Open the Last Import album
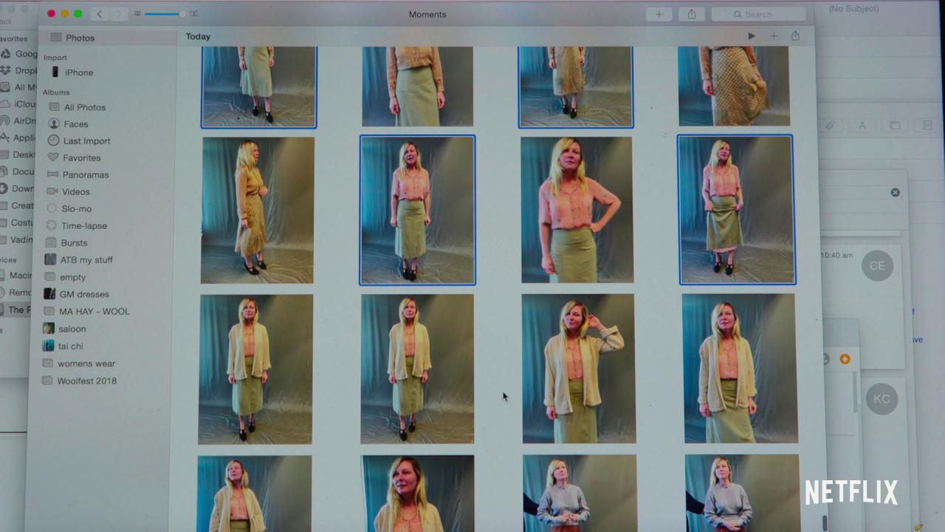This screenshot has width=945, height=532. [x=86, y=141]
